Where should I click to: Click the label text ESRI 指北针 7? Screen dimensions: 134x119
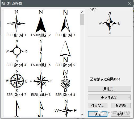click(x=16, y=95)
